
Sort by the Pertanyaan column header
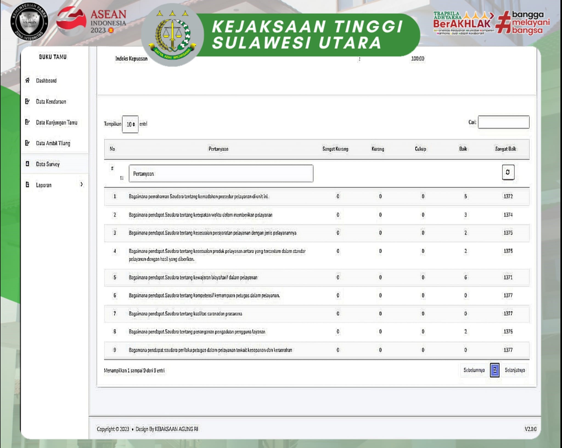click(218, 149)
